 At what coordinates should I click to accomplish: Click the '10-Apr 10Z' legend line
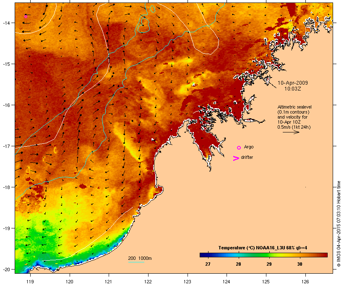point(289,122)
